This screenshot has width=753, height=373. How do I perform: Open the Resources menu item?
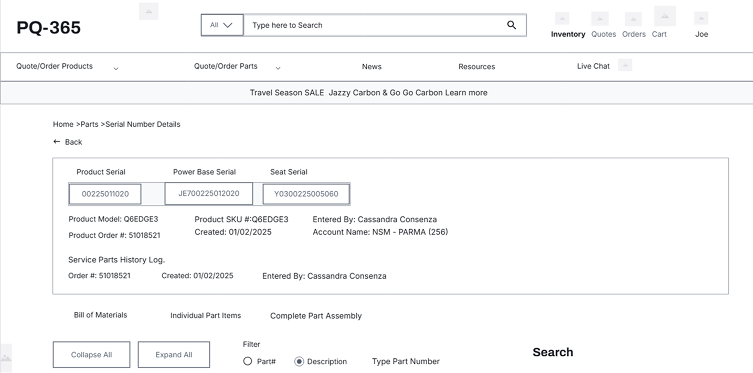click(476, 67)
